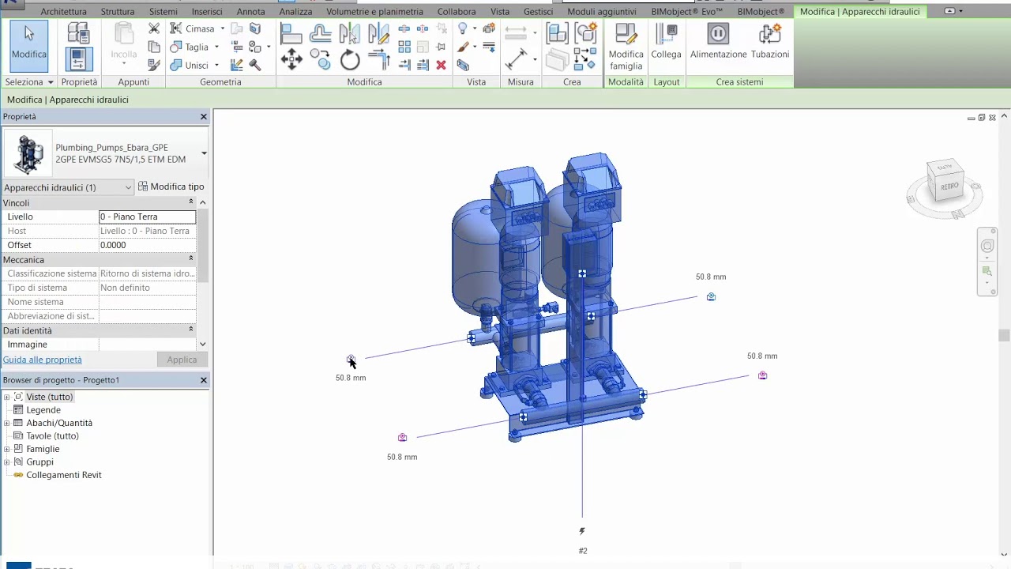This screenshot has height=569, width=1011.
Task: Open the Annota ribbon tab
Action: pos(251,12)
